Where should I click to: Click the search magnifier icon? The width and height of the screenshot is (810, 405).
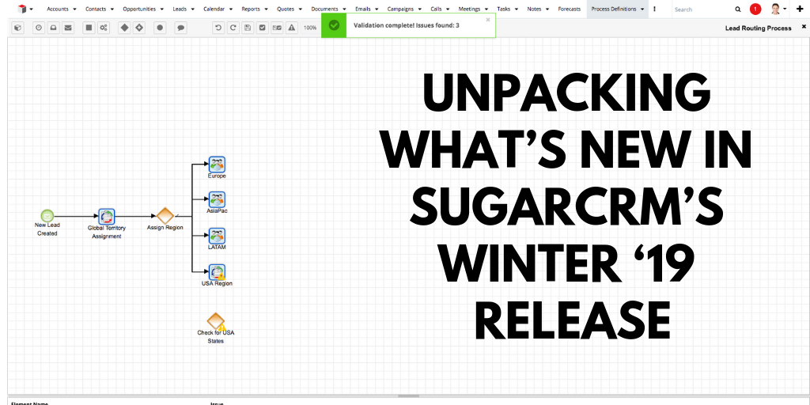[x=738, y=9]
